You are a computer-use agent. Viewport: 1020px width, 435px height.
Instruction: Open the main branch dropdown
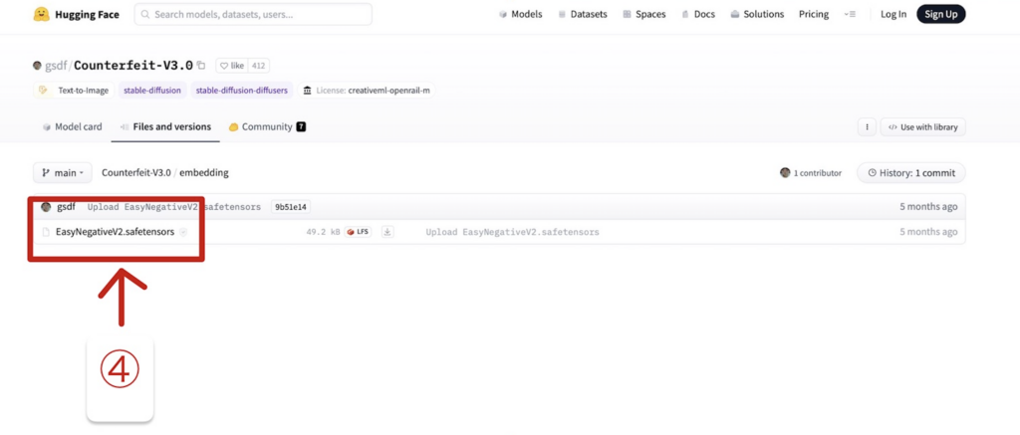[63, 173]
